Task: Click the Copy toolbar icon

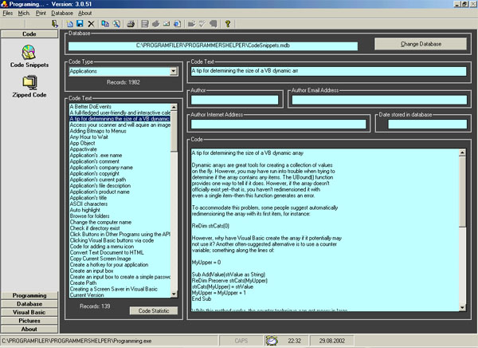Action: (106, 25)
